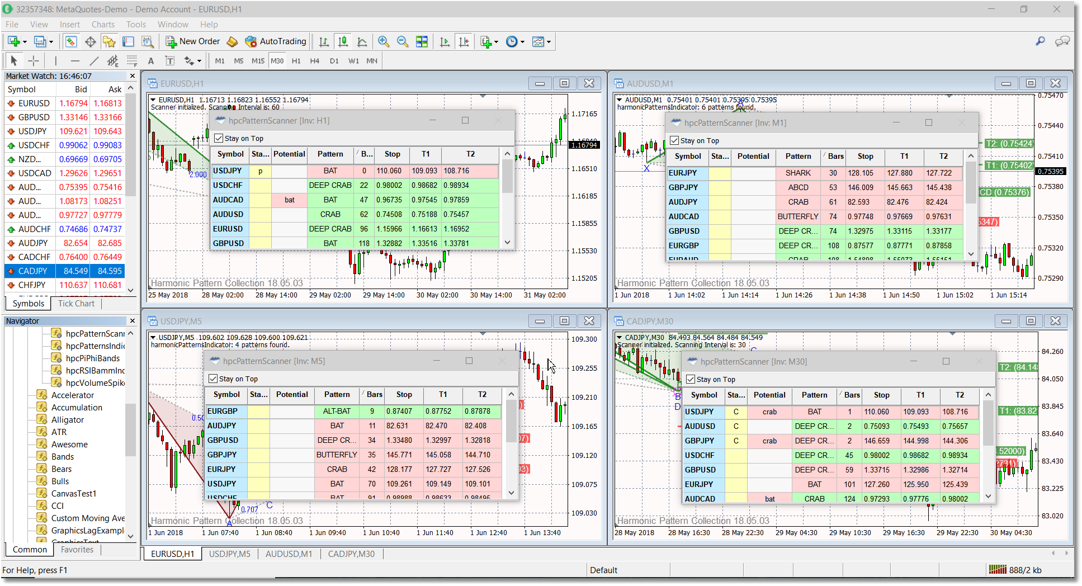
Task: Click the Zoom Out magnifier icon
Action: (x=403, y=41)
